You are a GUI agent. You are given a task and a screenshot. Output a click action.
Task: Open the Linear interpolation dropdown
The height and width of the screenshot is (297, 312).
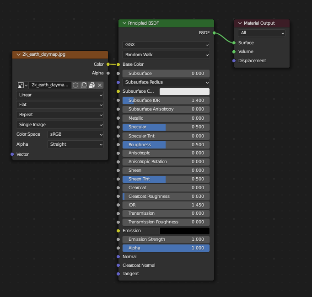pyautogui.click(x=60, y=95)
